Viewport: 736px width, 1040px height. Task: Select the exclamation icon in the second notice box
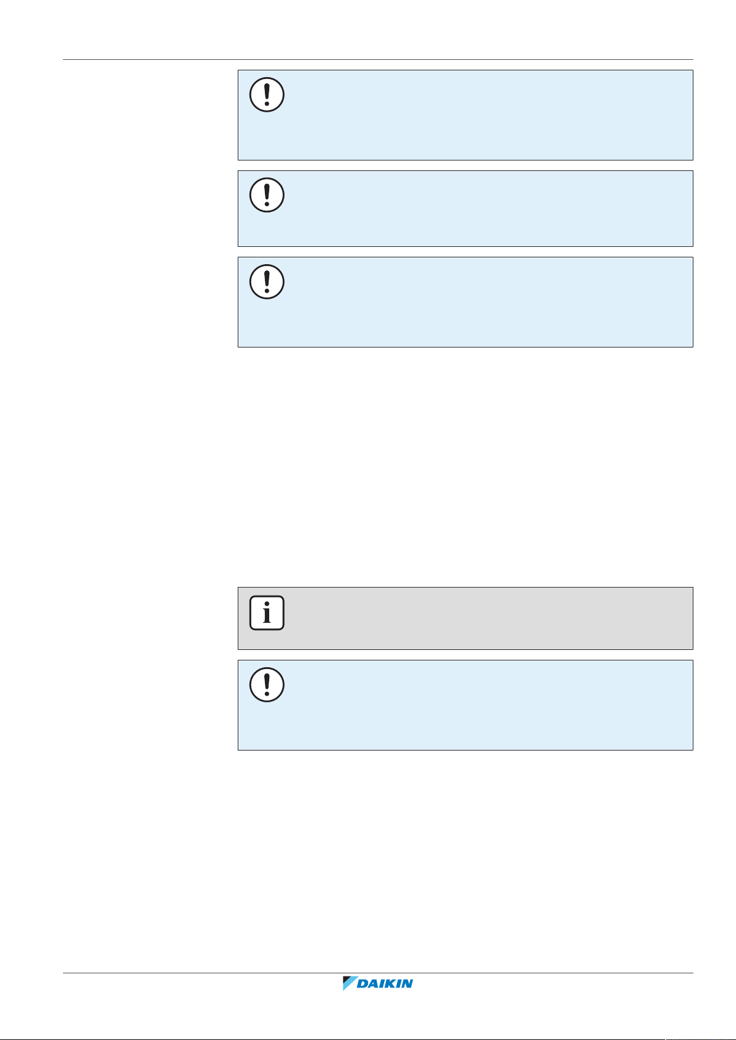point(267,195)
